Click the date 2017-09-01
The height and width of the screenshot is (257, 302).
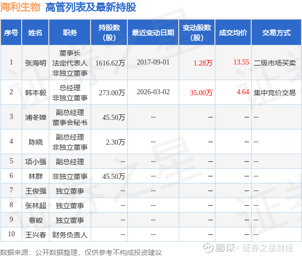coord(153,62)
